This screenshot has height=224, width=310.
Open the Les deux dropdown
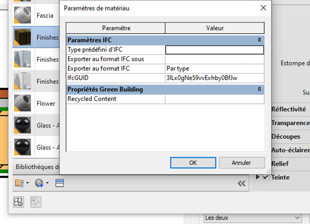252,218
